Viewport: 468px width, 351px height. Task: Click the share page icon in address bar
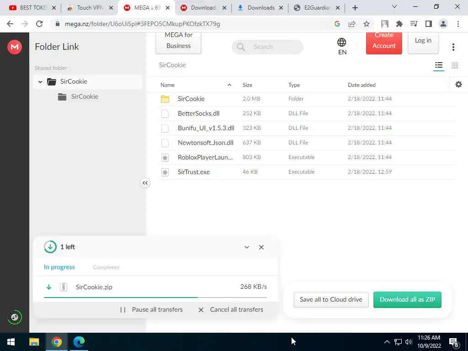coord(352,24)
